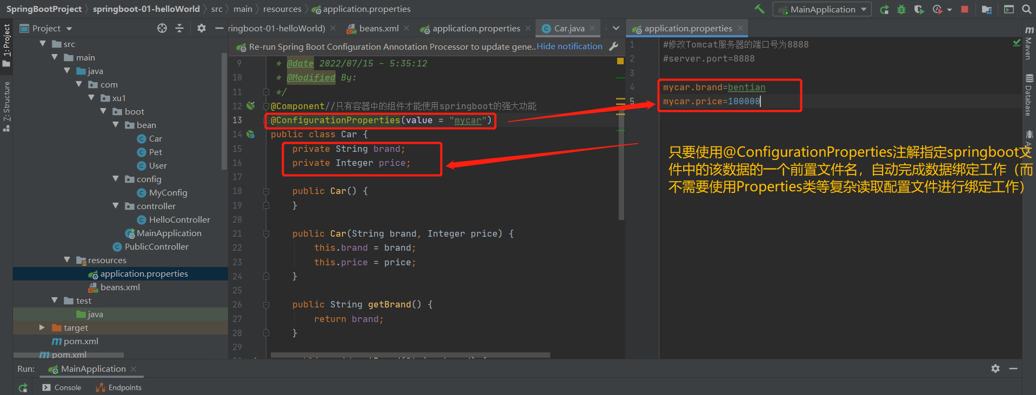Collapse the config package
The image size is (1036, 395).
[116, 178]
